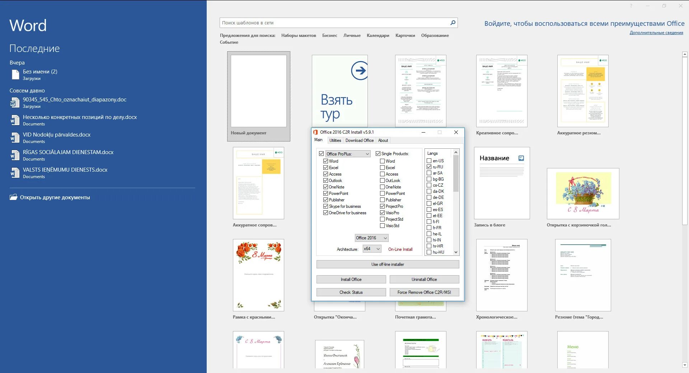Click the 'Личные' search suggestion

tap(352, 35)
